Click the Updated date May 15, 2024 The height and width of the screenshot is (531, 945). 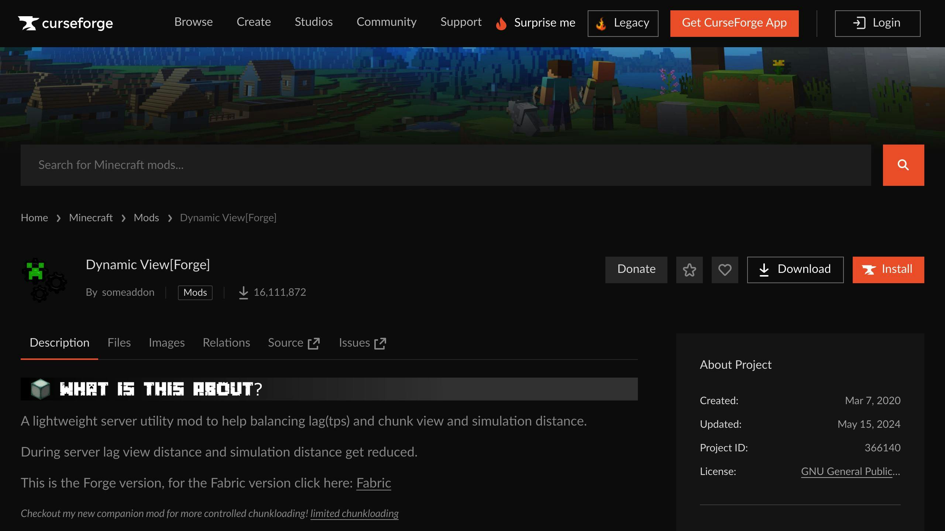[x=869, y=424]
